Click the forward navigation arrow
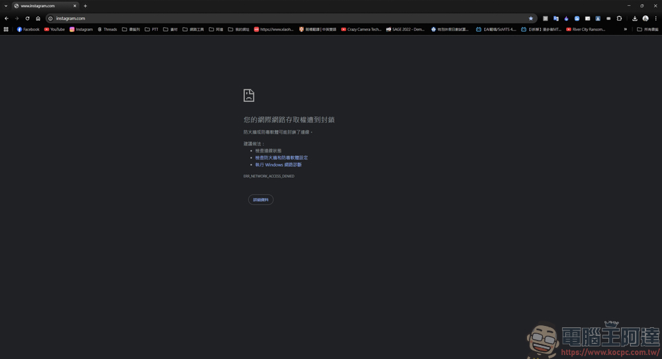 [17, 19]
